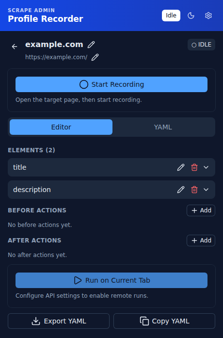The width and height of the screenshot is (223, 338).
Task: Open settings via the gear icon
Action: pyautogui.click(x=208, y=16)
